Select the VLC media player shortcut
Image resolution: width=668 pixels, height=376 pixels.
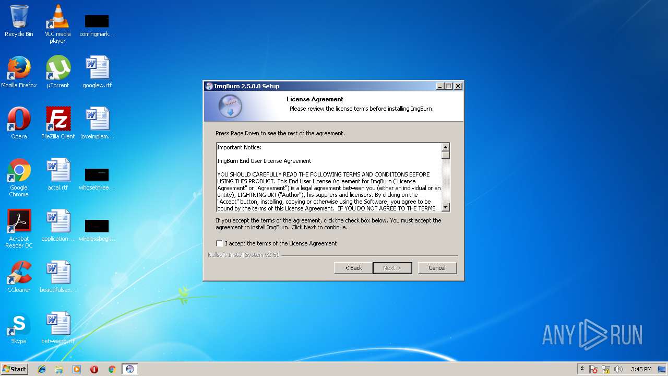(57, 24)
